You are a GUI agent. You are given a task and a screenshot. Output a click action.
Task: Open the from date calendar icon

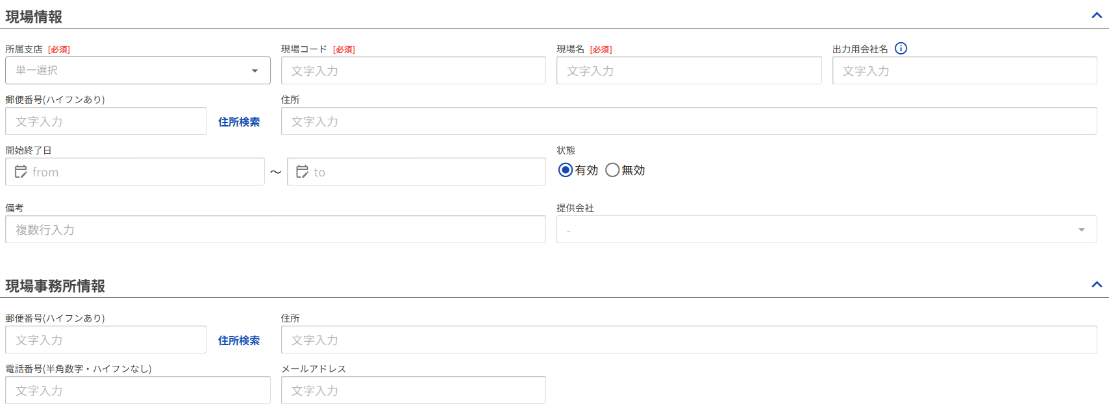click(21, 172)
